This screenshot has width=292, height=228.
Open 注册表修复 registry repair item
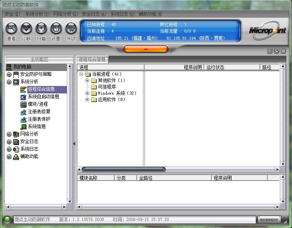[x=39, y=111]
